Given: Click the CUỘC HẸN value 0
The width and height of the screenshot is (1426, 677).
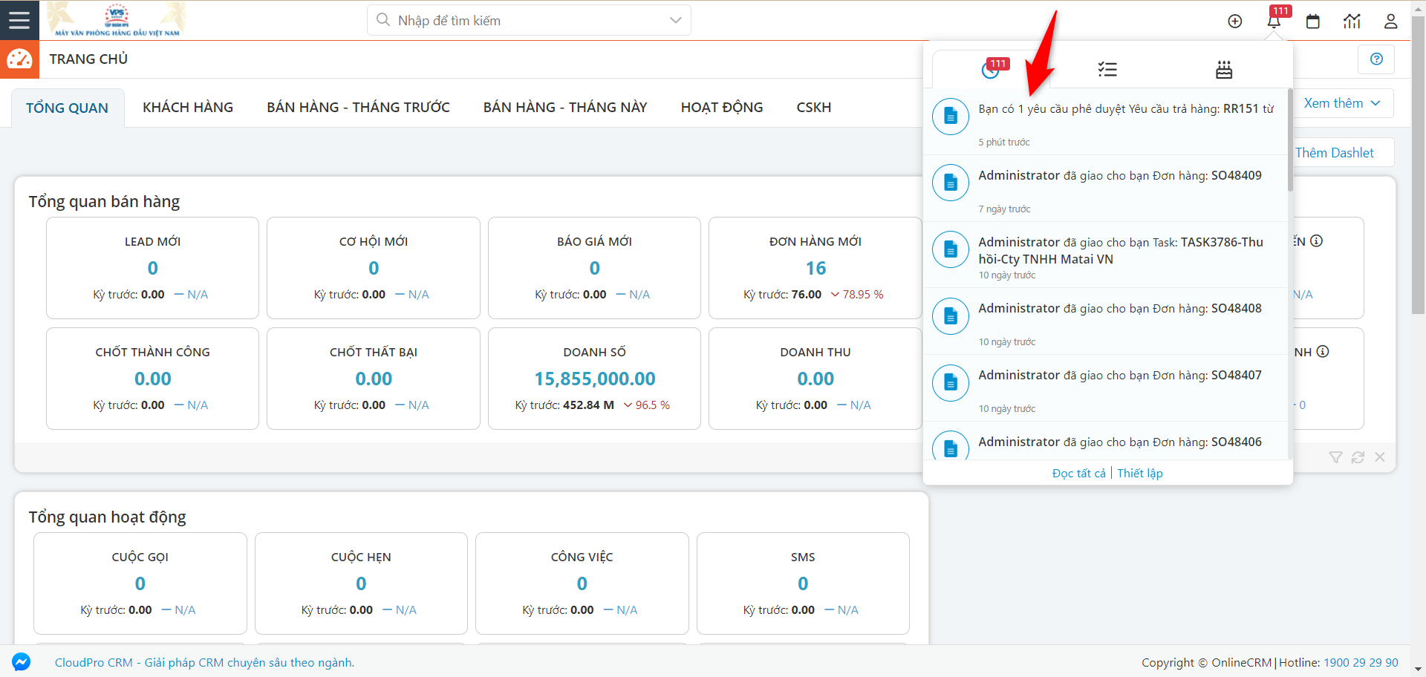Looking at the screenshot, I should (x=361, y=583).
